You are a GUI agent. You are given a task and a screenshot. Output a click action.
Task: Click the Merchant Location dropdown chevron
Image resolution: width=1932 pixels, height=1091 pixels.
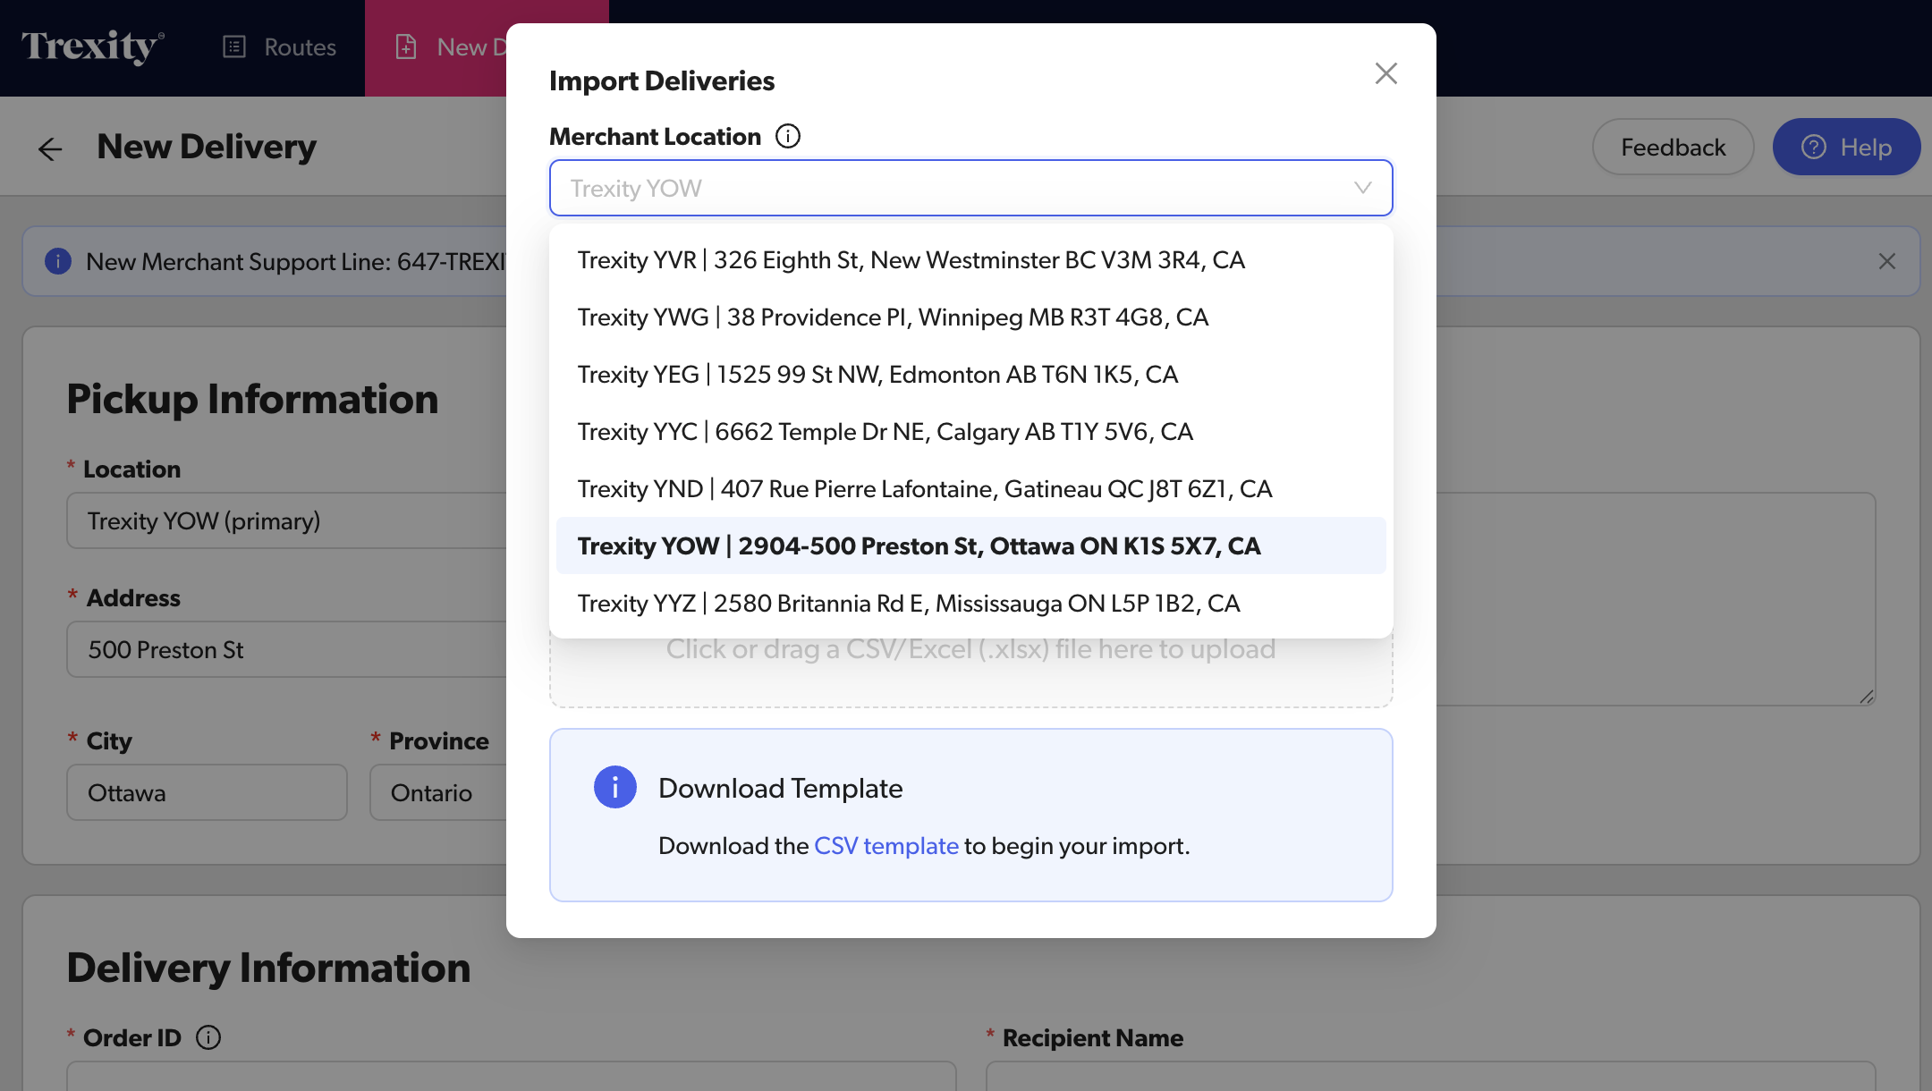click(x=1362, y=188)
